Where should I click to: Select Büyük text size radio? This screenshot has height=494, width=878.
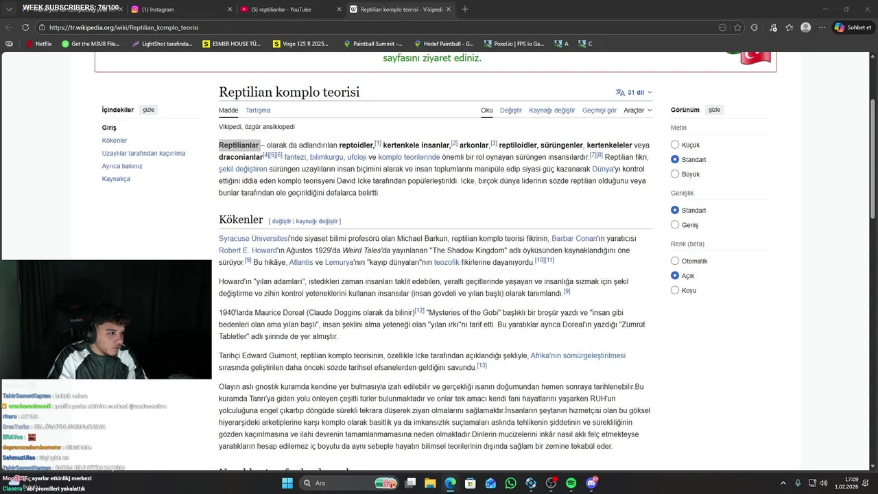(x=675, y=174)
